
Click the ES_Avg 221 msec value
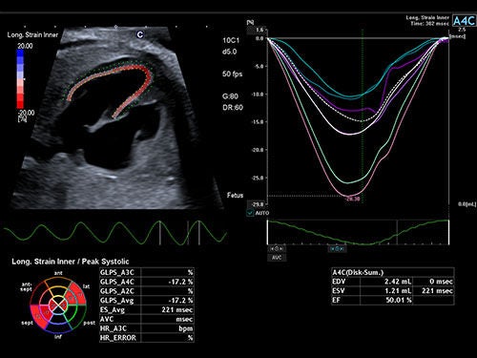pos(177,309)
